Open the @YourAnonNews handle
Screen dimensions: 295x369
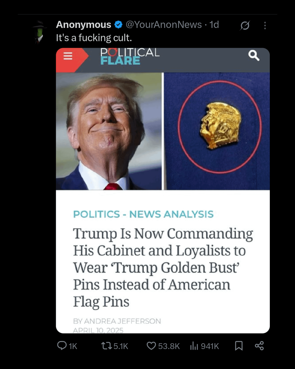163,25
